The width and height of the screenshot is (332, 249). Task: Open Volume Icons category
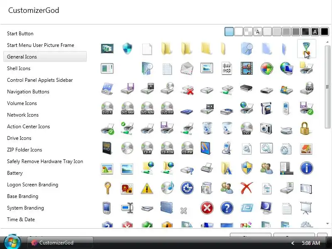(22, 103)
